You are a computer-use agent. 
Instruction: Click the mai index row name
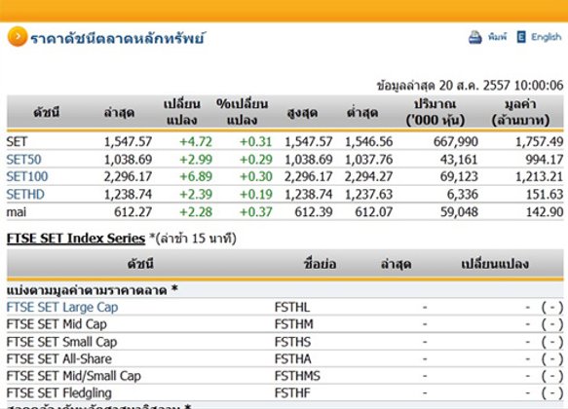[x=17, y=212]
